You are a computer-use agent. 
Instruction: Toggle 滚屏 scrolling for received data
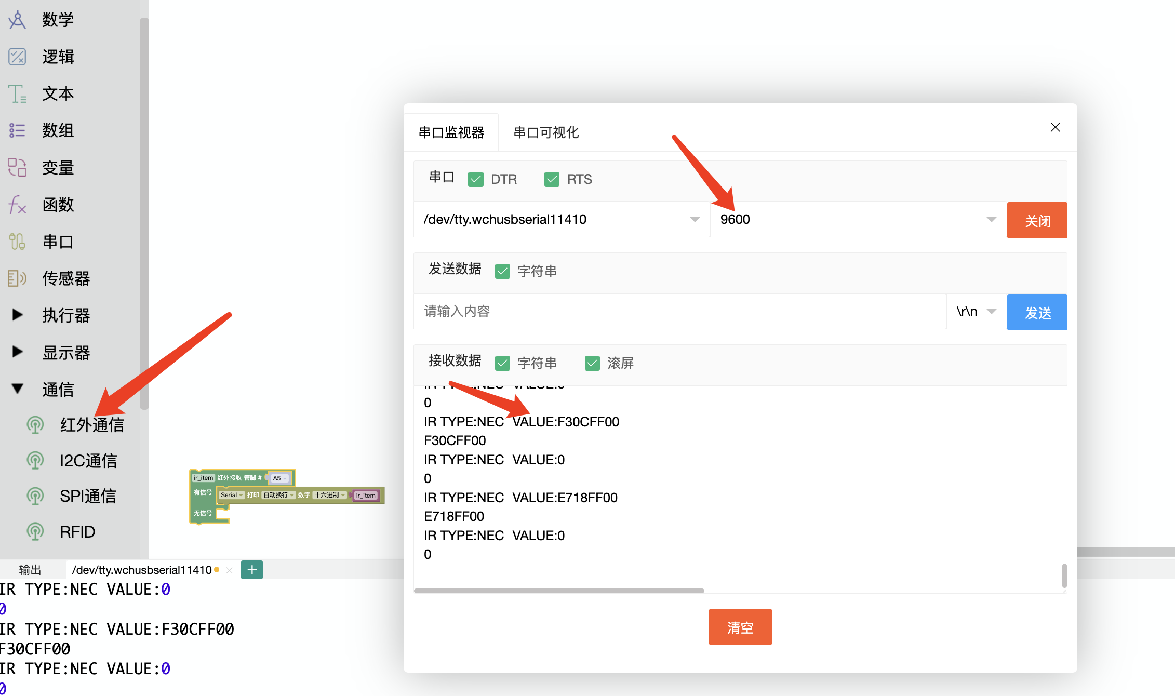click(x=592, y=363)
